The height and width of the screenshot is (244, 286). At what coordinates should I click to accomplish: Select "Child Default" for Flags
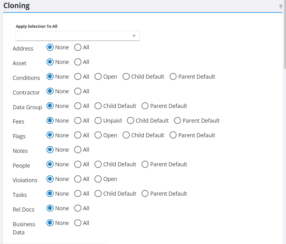coord(126,135)
